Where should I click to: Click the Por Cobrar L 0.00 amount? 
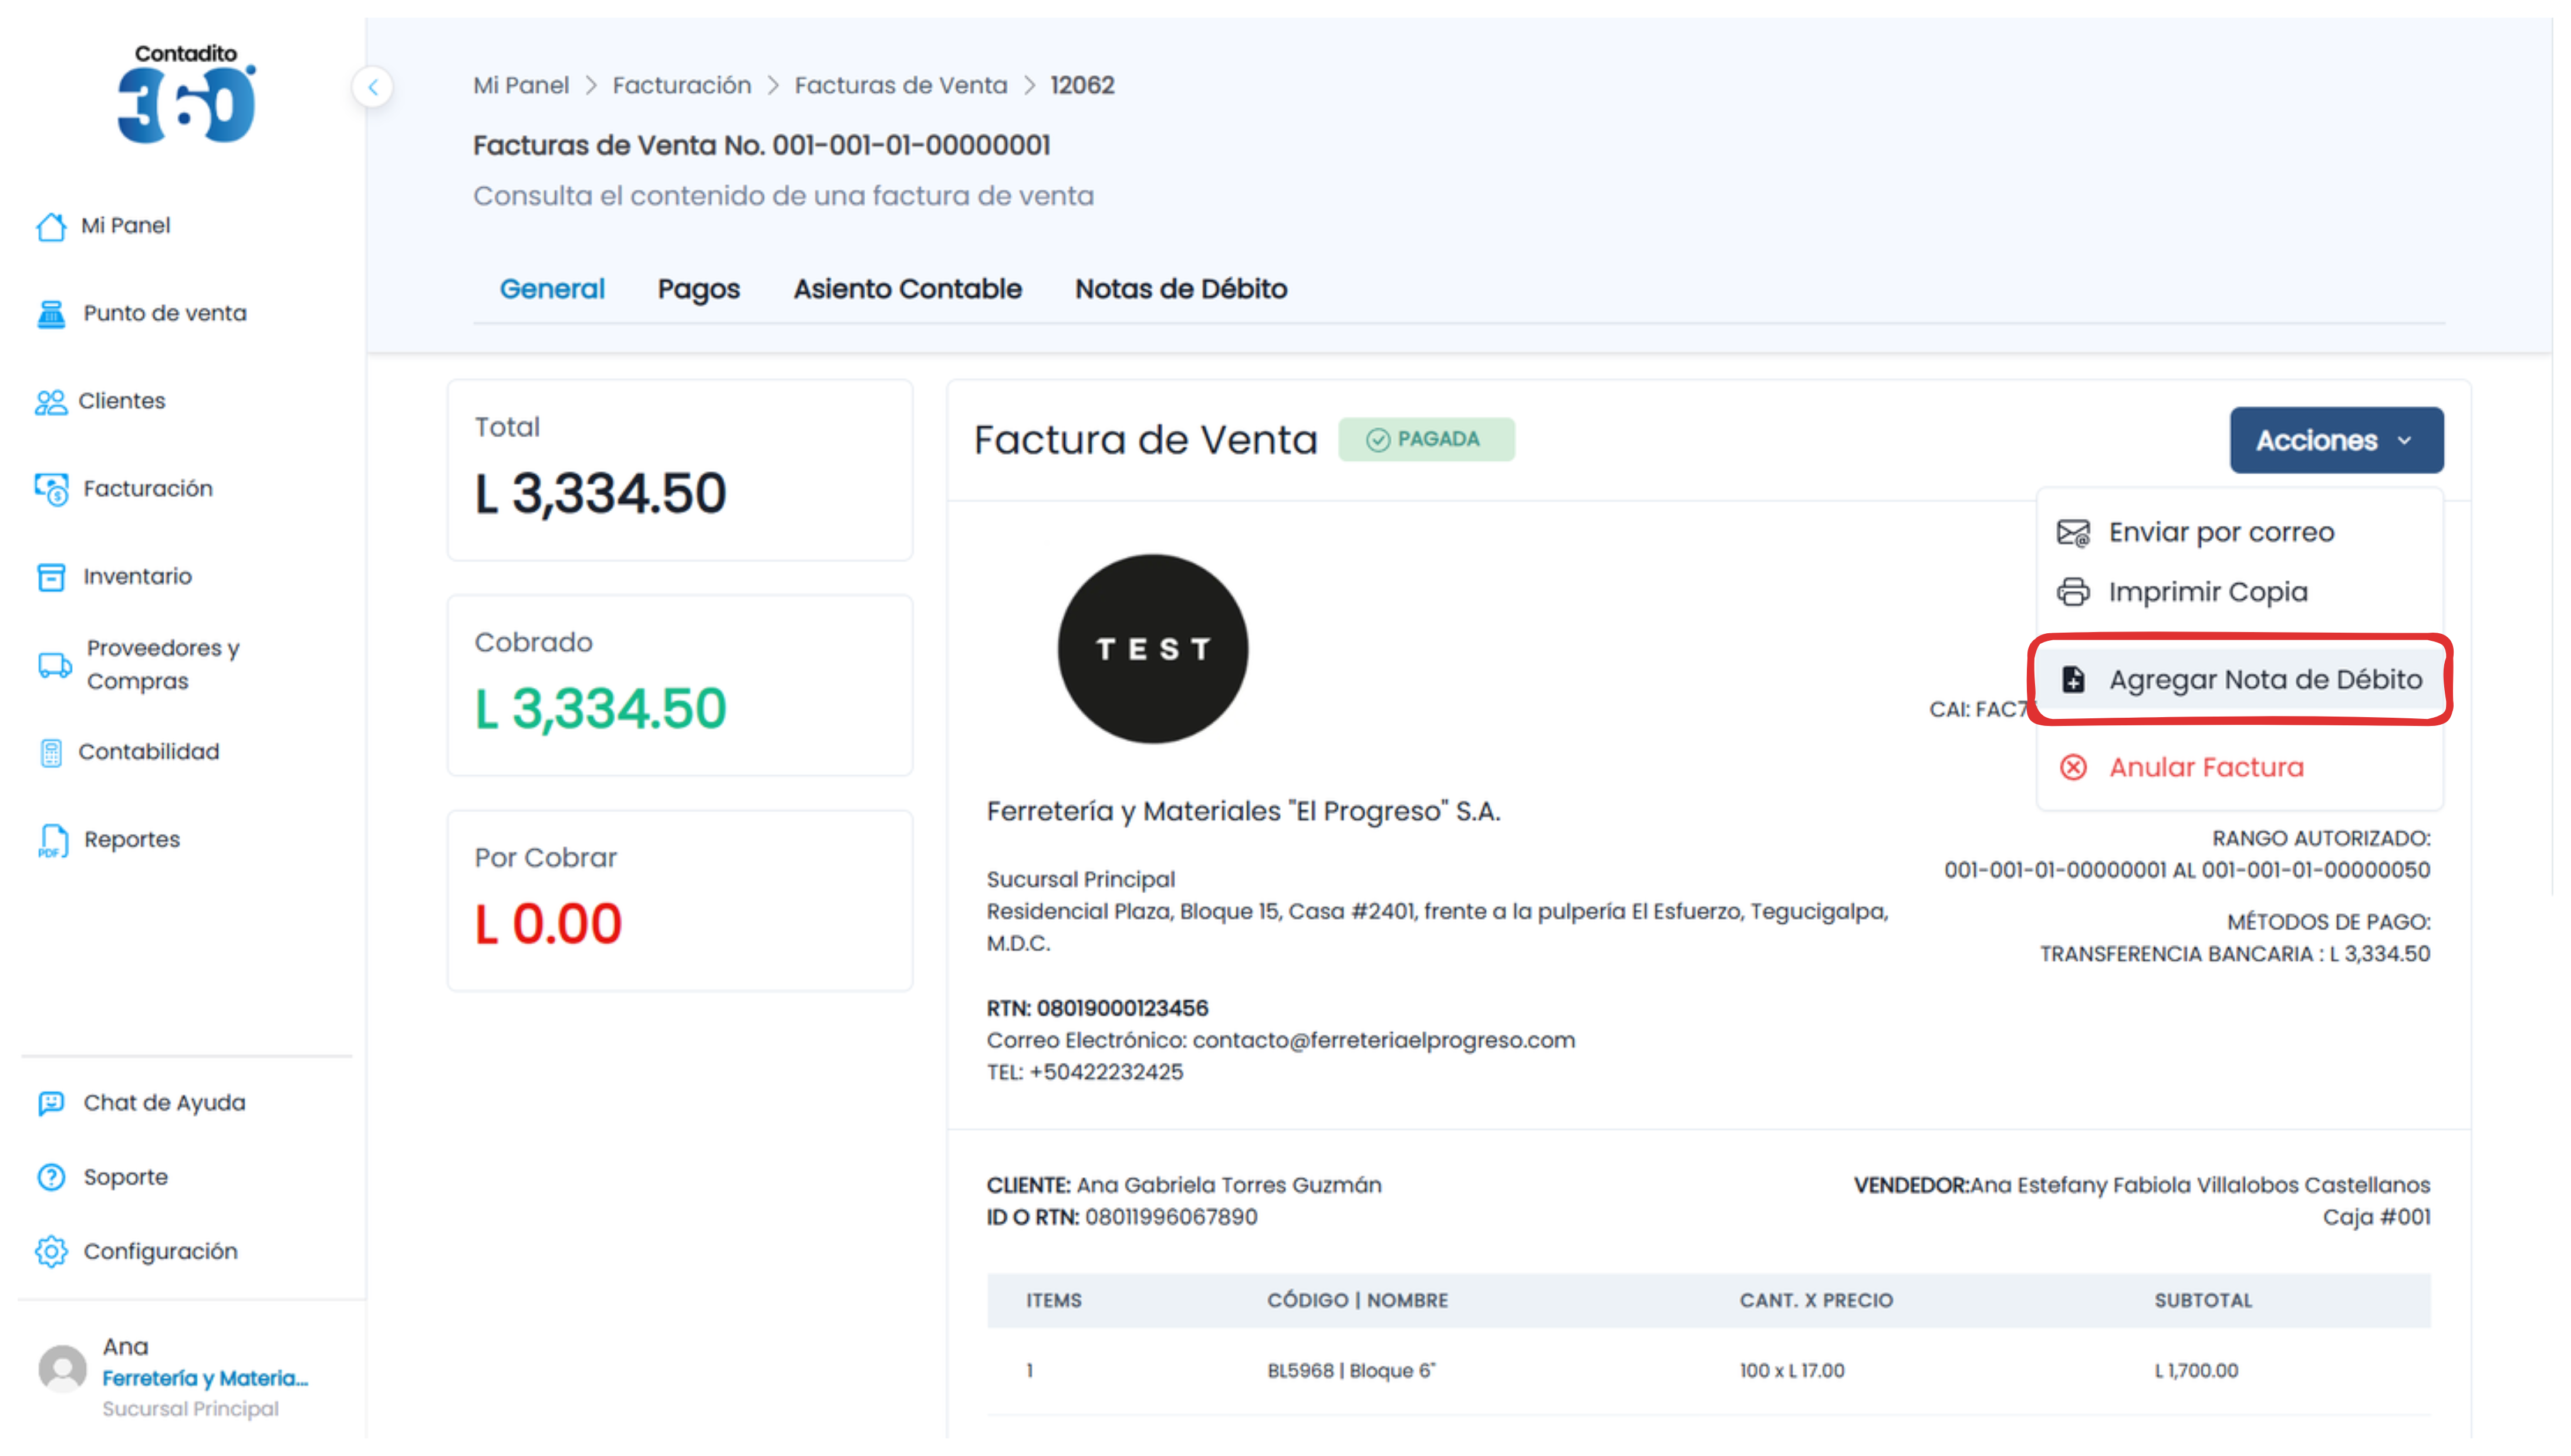click(x=548, y=924)
